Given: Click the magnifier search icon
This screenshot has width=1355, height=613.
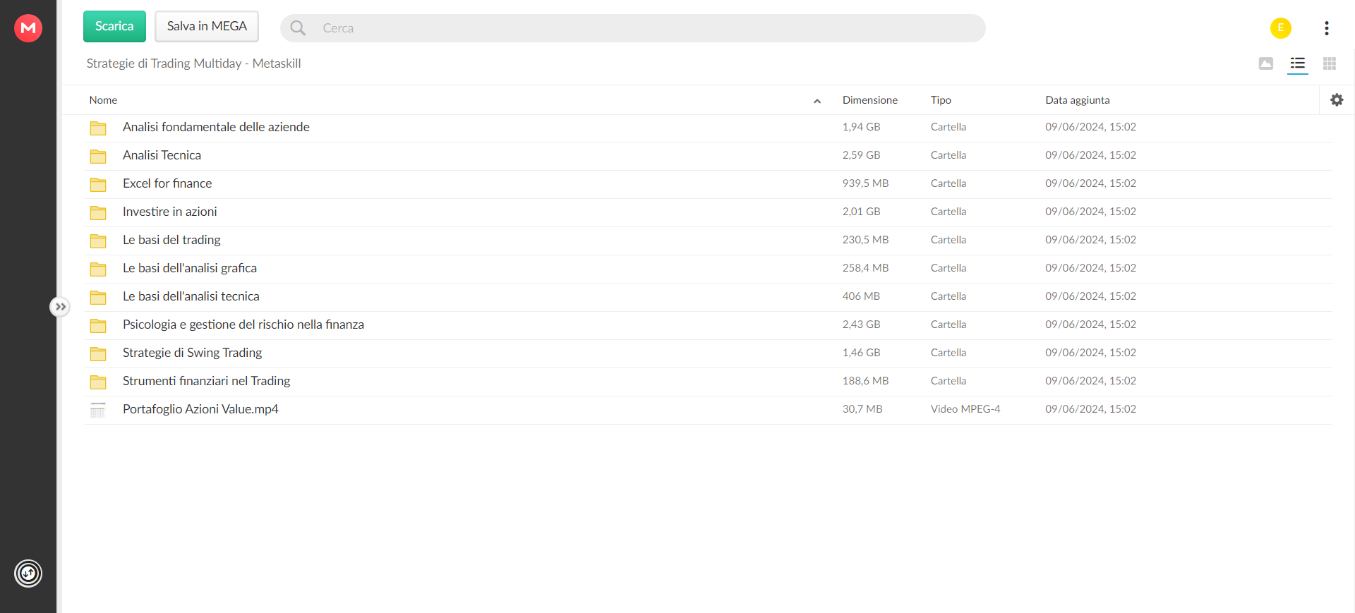Looking at the screenshot, I should pos(298,28).
